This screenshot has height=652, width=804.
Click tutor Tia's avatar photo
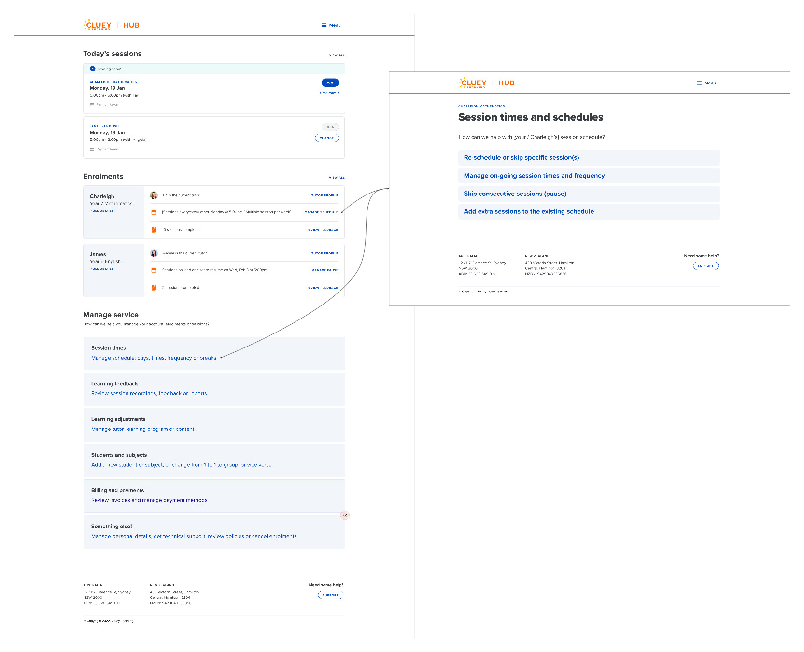pyautogui.click(x=154, y=195)
